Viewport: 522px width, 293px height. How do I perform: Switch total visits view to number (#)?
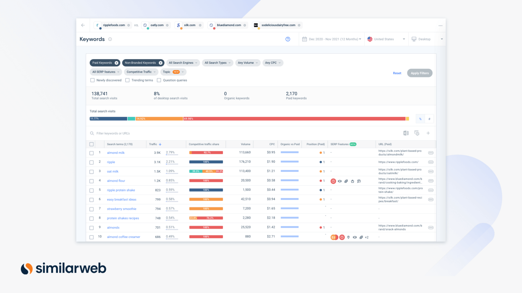pyautogui.click(x=429, y=119)
